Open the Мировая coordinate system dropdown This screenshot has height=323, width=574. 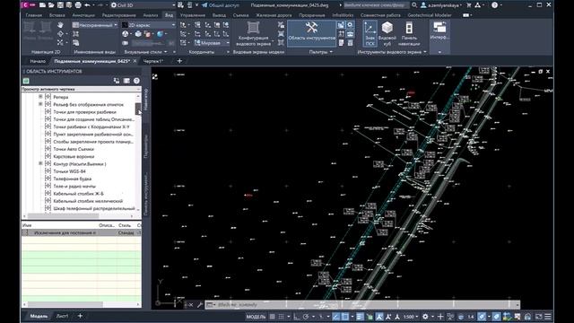[212, 43]
